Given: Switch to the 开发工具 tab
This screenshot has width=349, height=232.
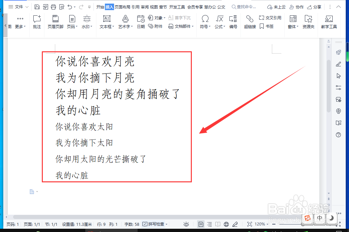Looking at the screenshot, I should (177, 7).
